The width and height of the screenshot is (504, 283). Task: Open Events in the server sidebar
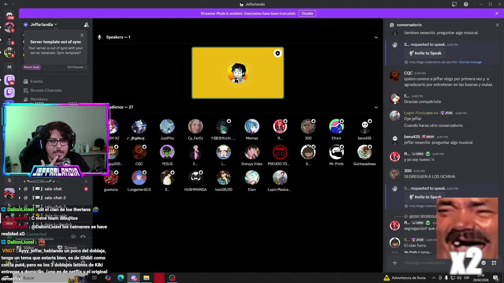point(36,81)
